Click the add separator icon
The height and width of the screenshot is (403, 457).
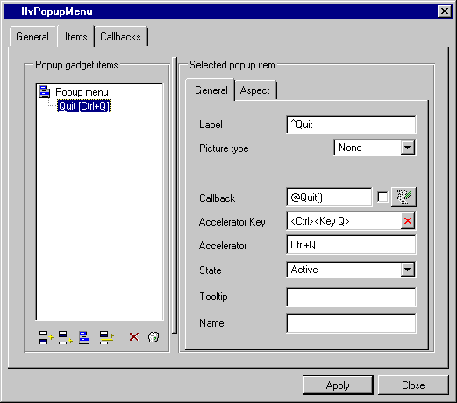tap(107, 337)
